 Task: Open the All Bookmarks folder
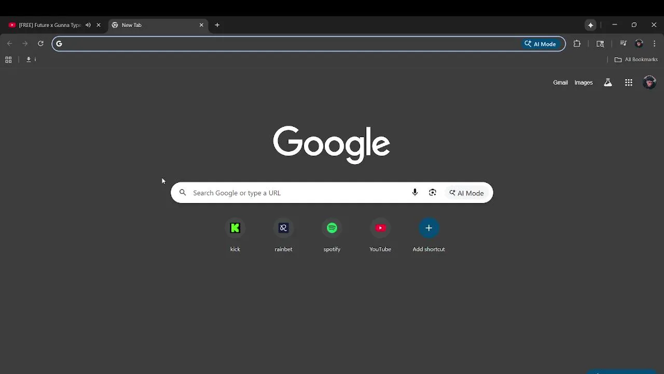pyautogui.click(x=636, y=60)
